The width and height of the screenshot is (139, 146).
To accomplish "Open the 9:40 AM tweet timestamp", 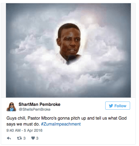I will (x=13, y=130).
